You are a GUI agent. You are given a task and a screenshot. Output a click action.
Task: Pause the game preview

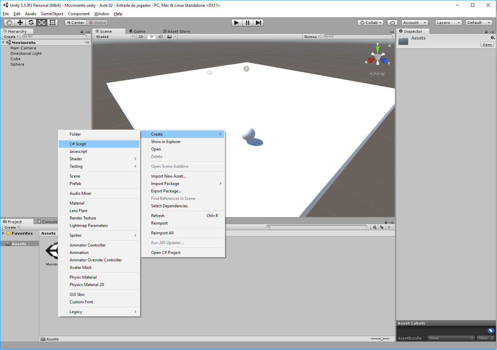click(247, 23)
